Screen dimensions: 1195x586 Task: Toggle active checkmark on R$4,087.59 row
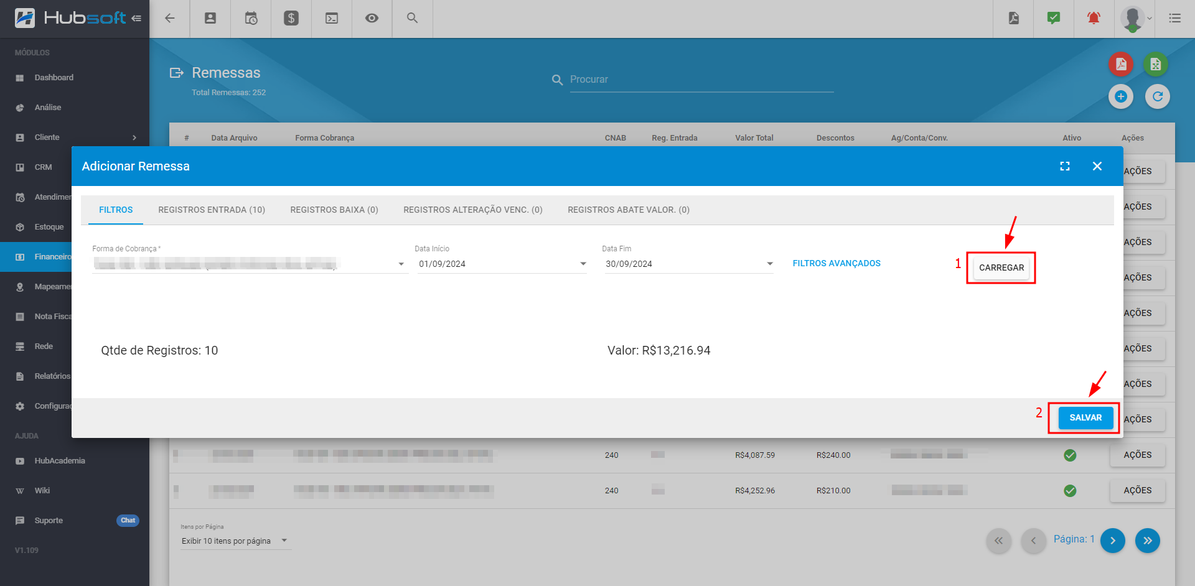[1070, 455]
